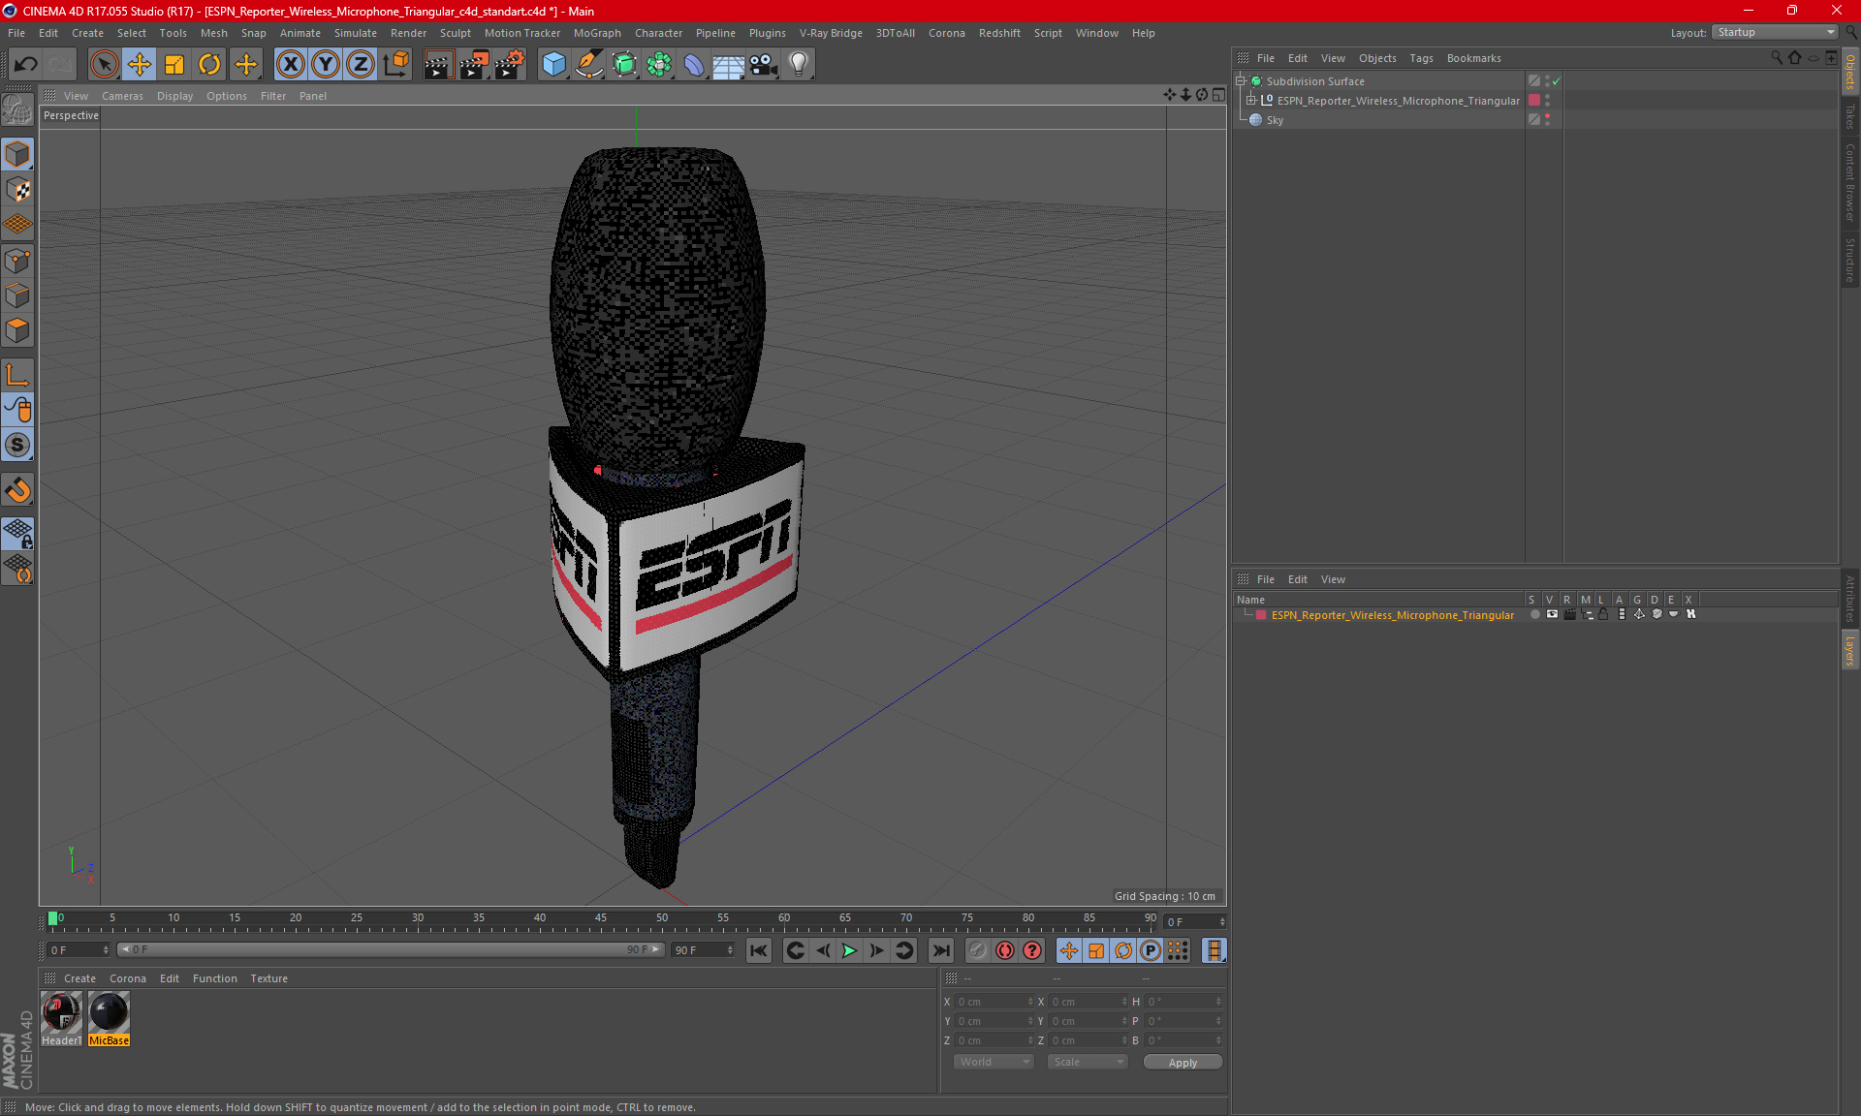Open the viewport Cameras menu
This screenshot has height=1116, width=1861.
pos(122,96)
